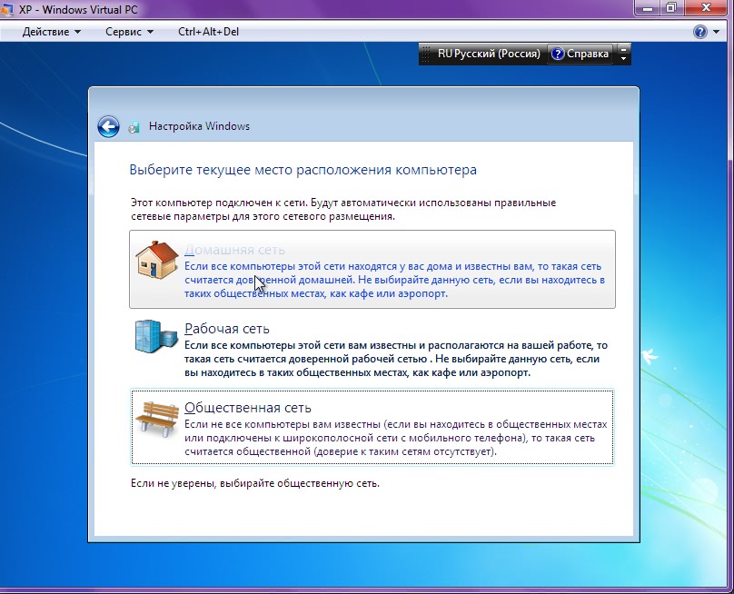Select Домашняя сеть network location

pyautogui.click(x=372, y=269)
